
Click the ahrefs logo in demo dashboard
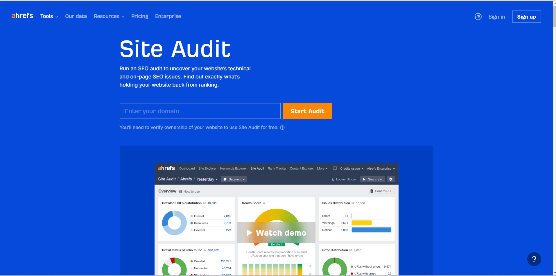[166, 168]
